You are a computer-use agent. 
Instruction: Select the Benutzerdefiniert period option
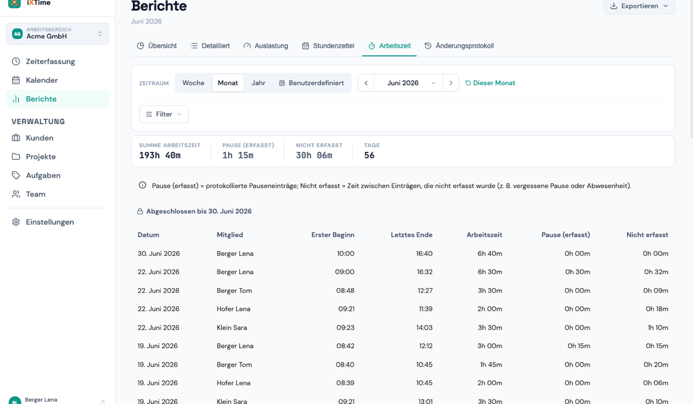(311, 83)
